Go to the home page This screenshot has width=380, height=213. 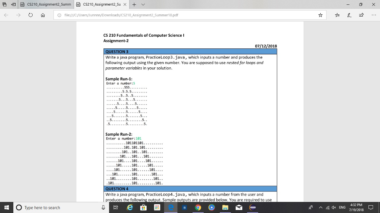point(43,15)
